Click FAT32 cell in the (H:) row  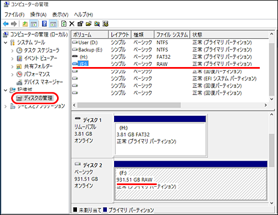pos(163,57)
